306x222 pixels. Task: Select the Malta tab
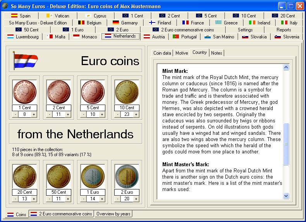click(x=56, y=37)
